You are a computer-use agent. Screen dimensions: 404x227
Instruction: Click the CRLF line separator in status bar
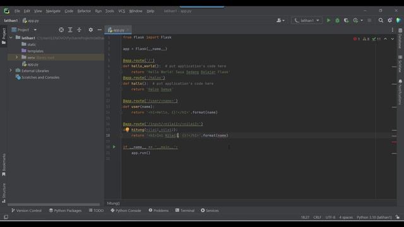(x=317, y=218)
